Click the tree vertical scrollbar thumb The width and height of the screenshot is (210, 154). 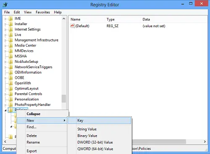[x=64, y=98]
